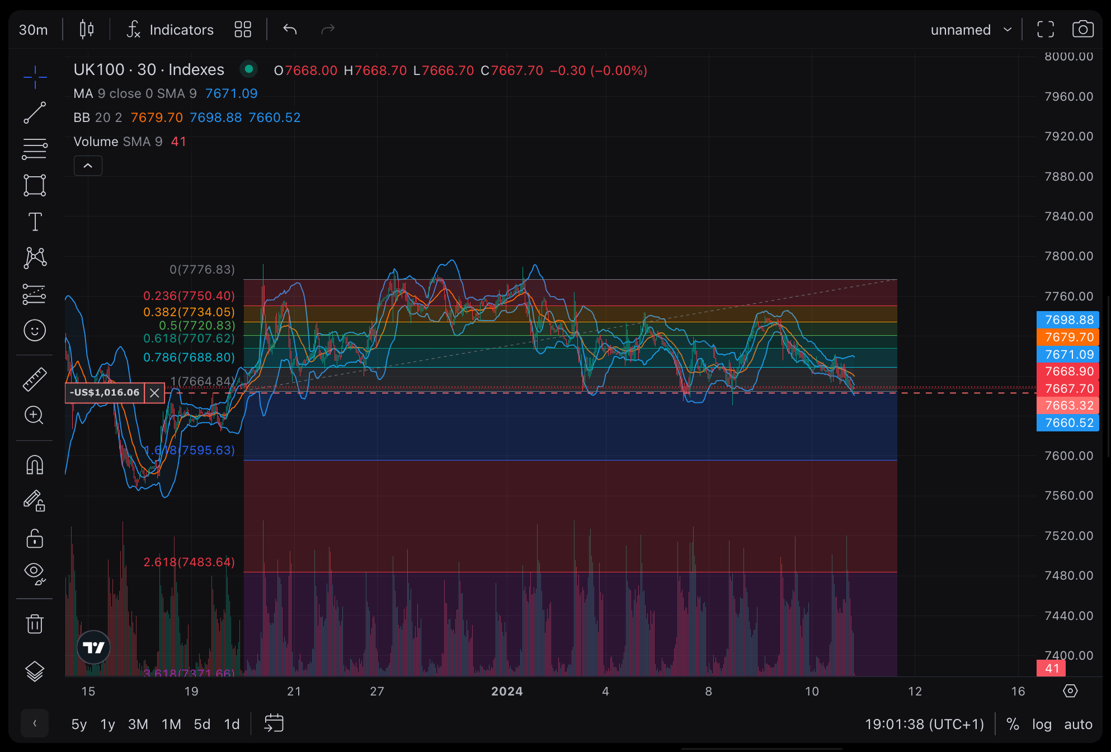The height and width of the screenshot is (752, 1111).
Task: Toggle magnet mode snapping
Action: pyautogui.click(x=35, y=465)
